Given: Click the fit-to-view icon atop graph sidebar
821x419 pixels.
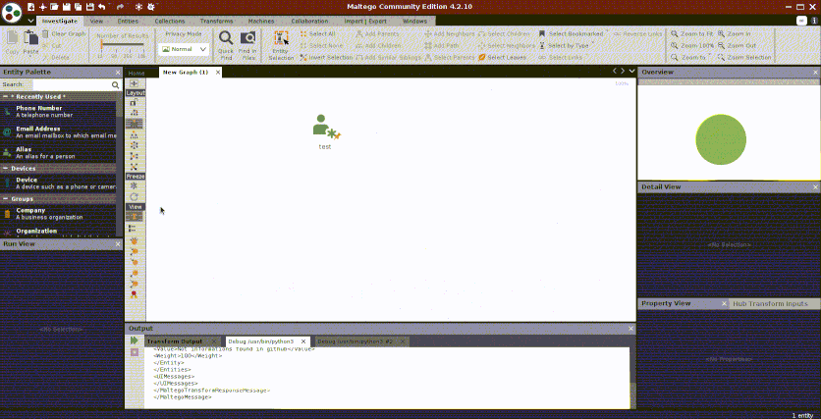Looking at the screenshot, I should [x=134, y=83].
